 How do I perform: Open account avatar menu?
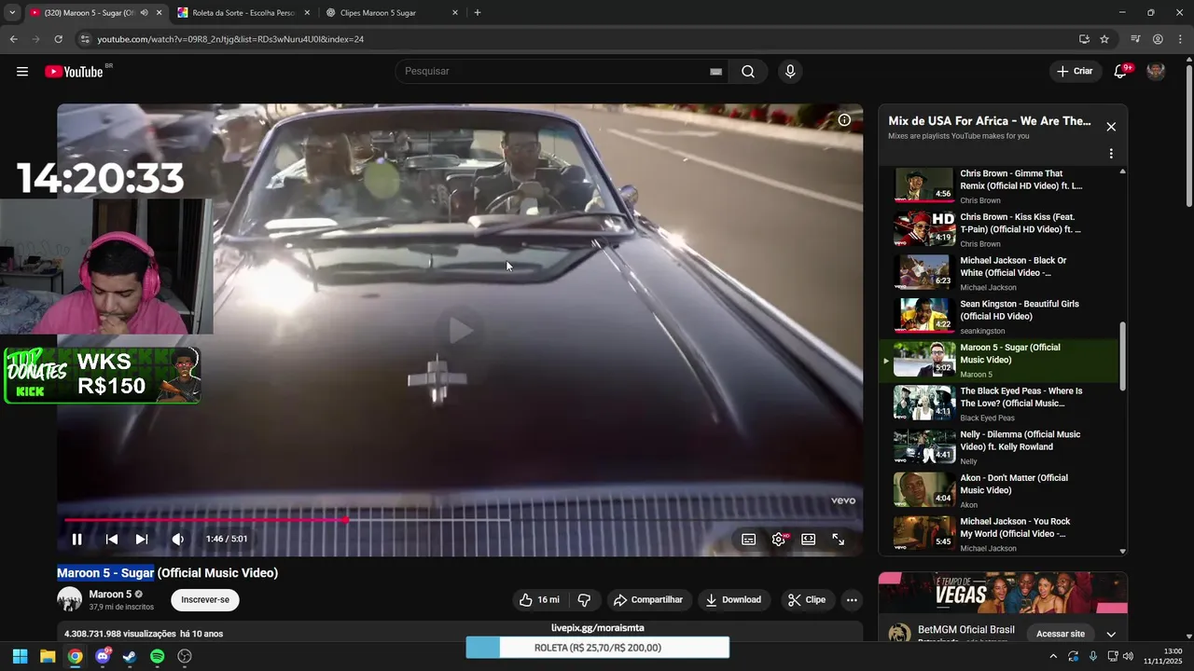tap(1156, 72)
